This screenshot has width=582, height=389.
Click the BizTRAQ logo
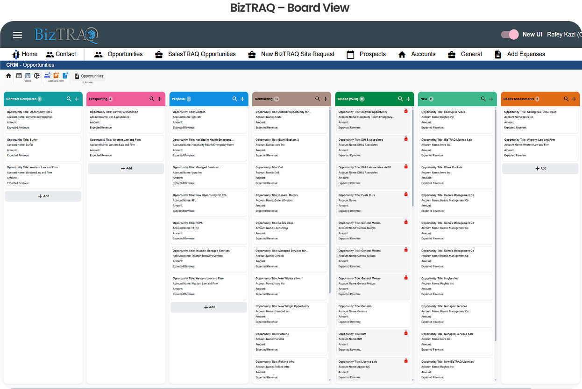coord(66,35)
